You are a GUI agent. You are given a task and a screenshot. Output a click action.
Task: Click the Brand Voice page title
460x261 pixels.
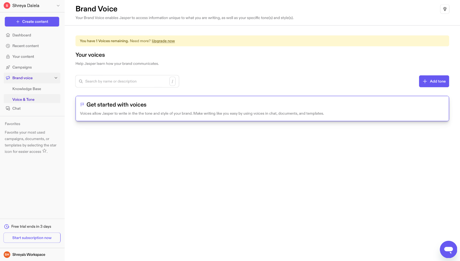tap(96, 9)
